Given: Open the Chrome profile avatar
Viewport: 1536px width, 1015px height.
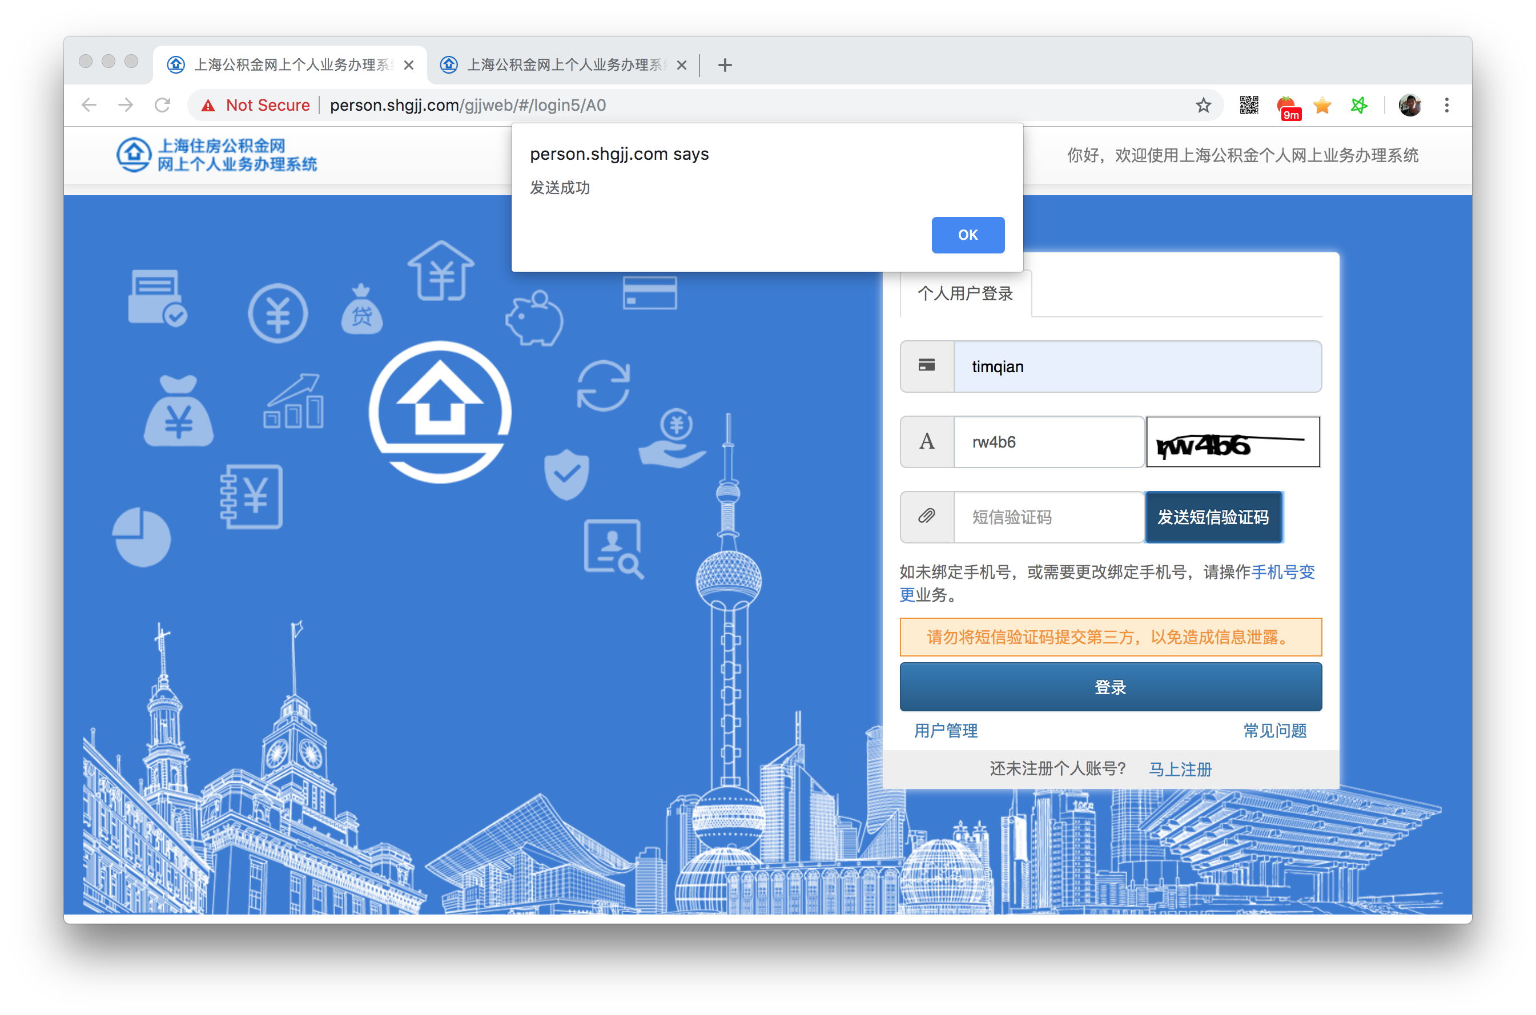Looking at the screenshot, I should coord(1409,105).
